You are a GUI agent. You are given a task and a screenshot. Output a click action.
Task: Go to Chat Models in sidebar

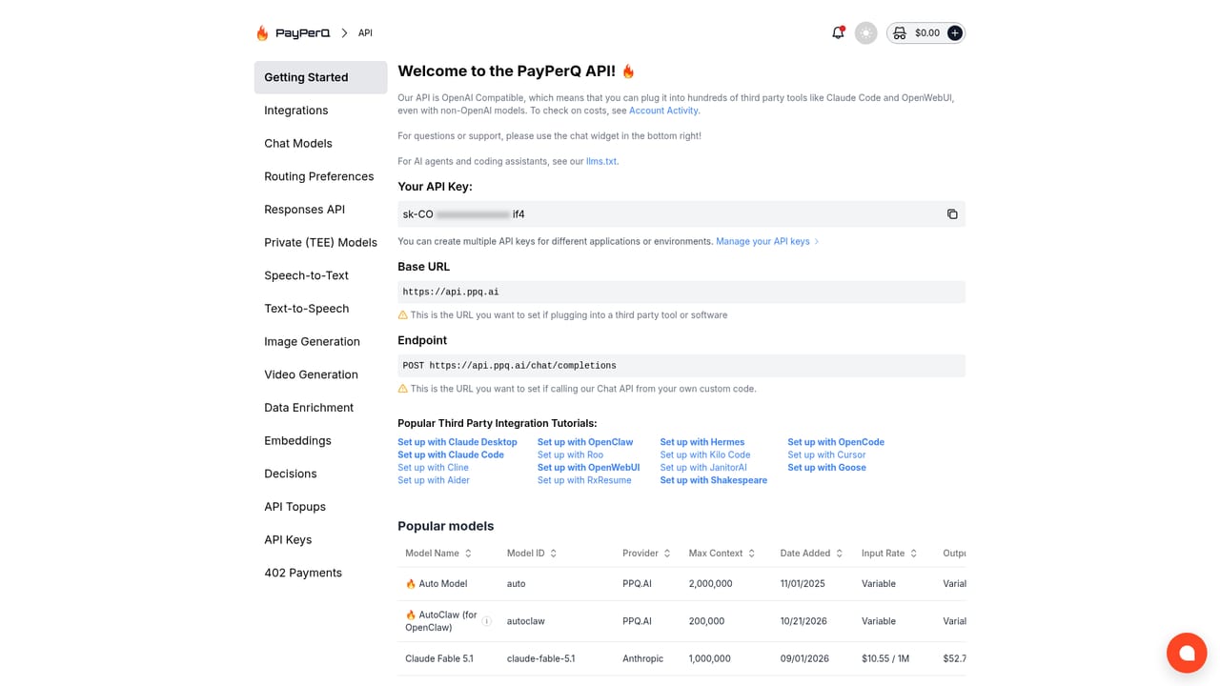(x=320, y=144)
